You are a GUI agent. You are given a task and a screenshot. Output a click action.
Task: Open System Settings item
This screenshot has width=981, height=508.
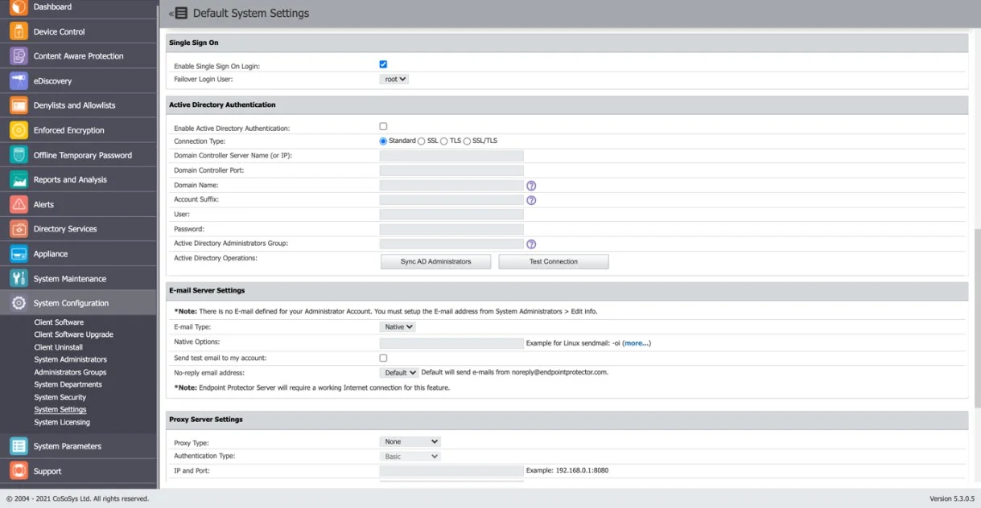tap(60, 410)
